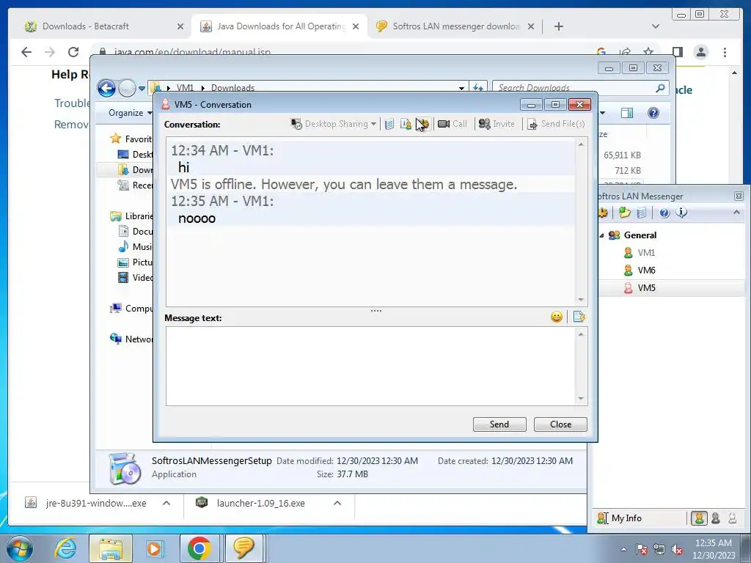Reload the Chrome page
The image size is (751, 563).
pyautogui.click(x=73, y=52)
